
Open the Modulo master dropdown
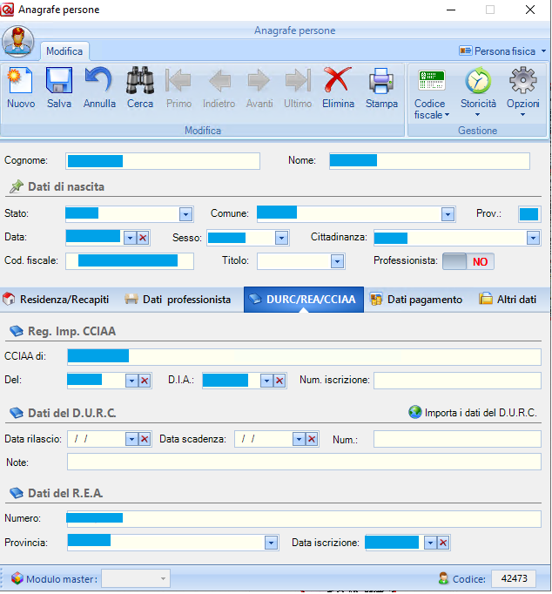tap(163, 579)
